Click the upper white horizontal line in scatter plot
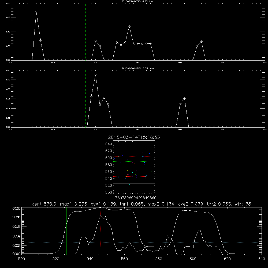268x268 pixels. click(x=134, y=151)
